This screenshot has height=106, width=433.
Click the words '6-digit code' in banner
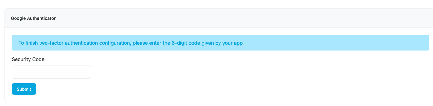[186, 43]
